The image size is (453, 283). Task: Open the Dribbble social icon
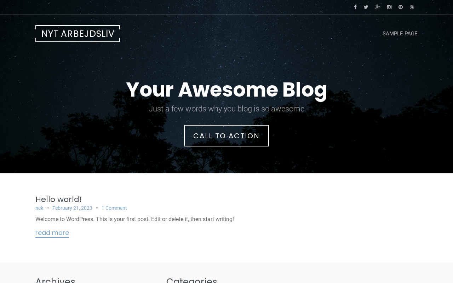pos(412,7)
